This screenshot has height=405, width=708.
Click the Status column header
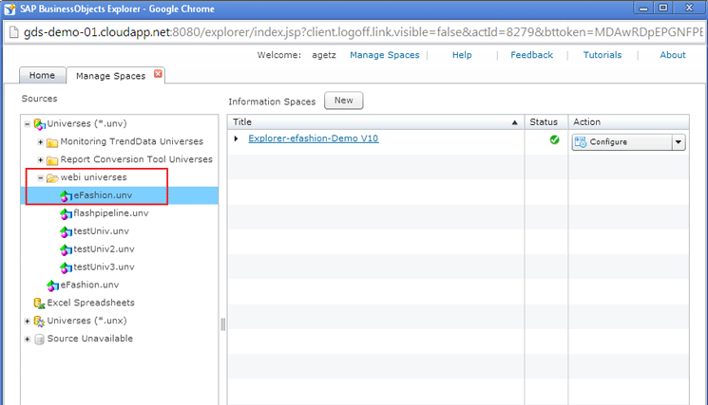tap(545, 122)
